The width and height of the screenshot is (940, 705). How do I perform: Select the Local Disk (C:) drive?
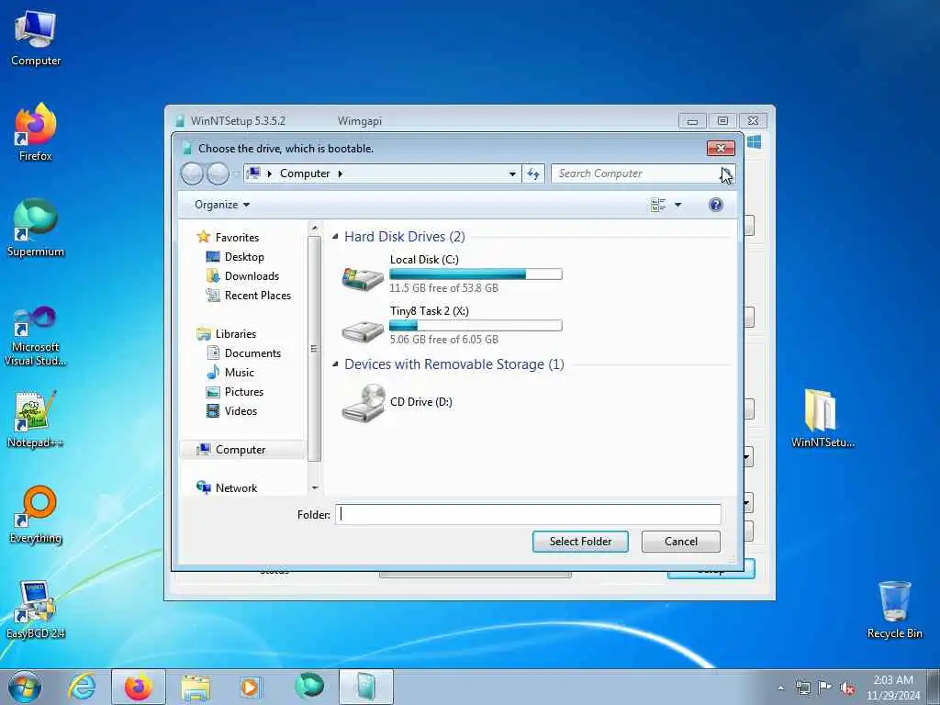[x=452, y=274]
